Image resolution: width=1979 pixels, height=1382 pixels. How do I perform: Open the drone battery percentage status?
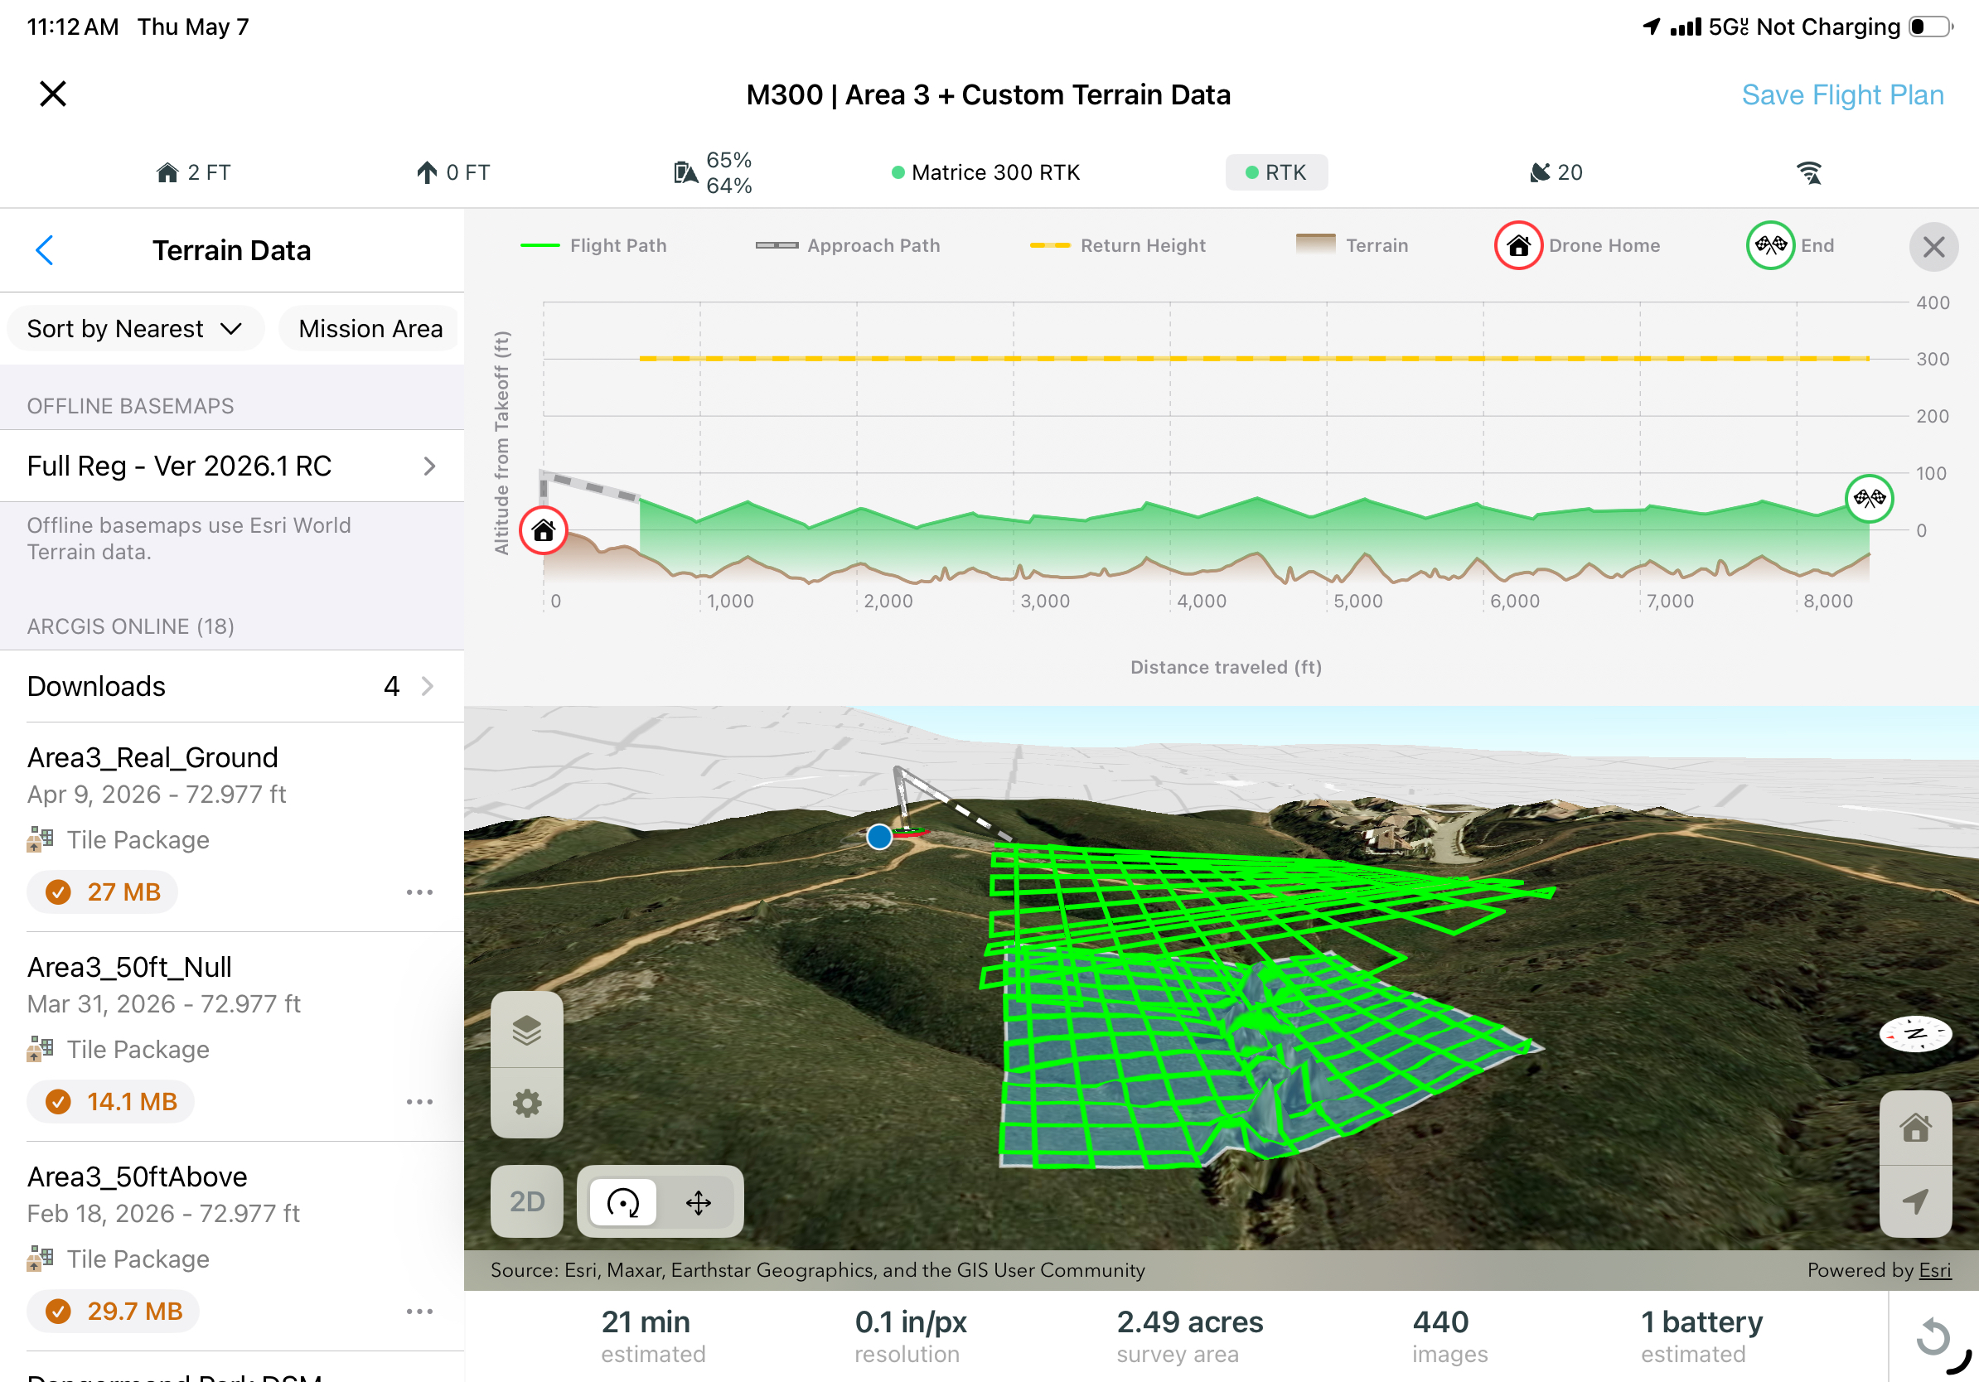tap(713, 172)
